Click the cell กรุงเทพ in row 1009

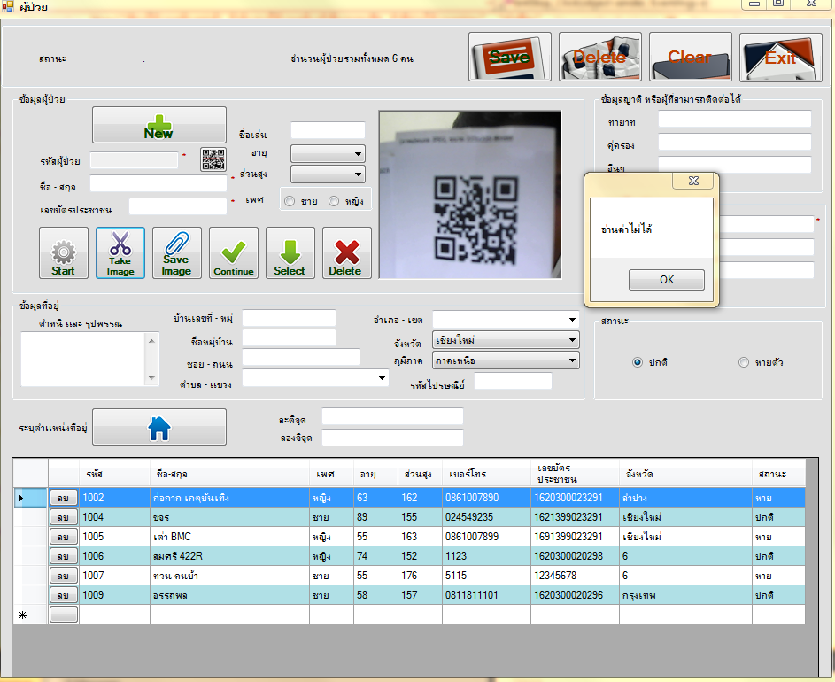tap(685, 594)
